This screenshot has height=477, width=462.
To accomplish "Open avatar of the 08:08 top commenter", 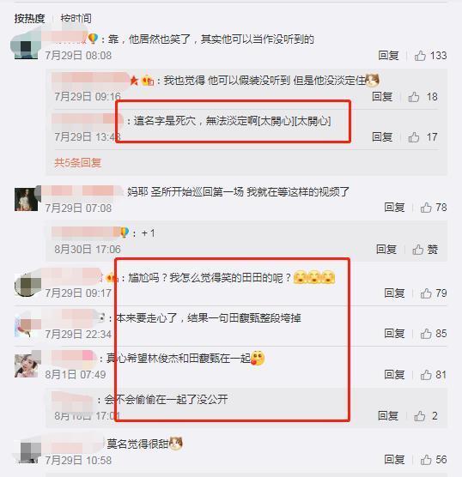I will tap(26, 47).
